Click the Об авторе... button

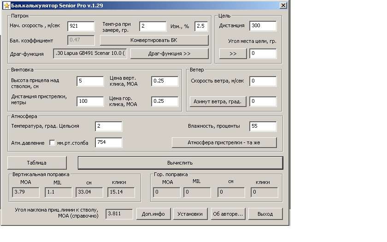pos(228,214)
